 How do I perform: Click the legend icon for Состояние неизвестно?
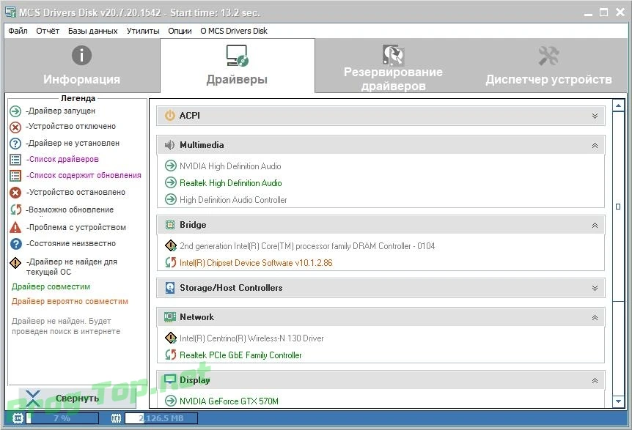click(x=15, y=244)
